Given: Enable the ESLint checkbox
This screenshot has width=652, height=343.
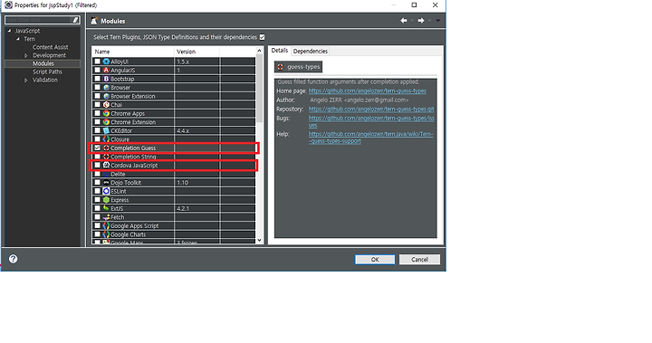Looking at the screenshot, I should coord(97,191).
